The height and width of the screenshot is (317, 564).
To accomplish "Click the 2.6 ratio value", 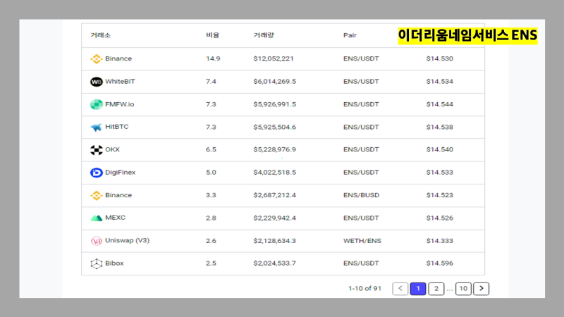I will (x=211, y=241).
